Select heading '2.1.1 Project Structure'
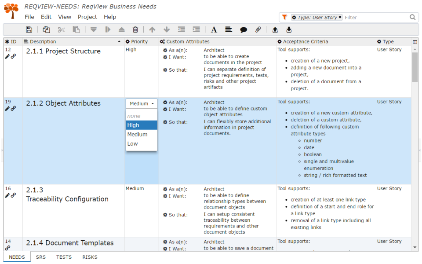Image resolution: width=422 pixels, height=264 pixels. tap(63, 51)
